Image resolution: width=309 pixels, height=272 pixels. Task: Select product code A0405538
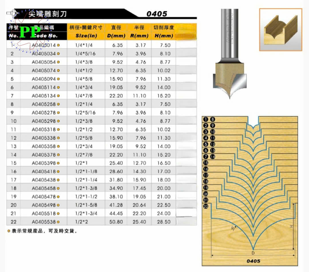(44, 222)
